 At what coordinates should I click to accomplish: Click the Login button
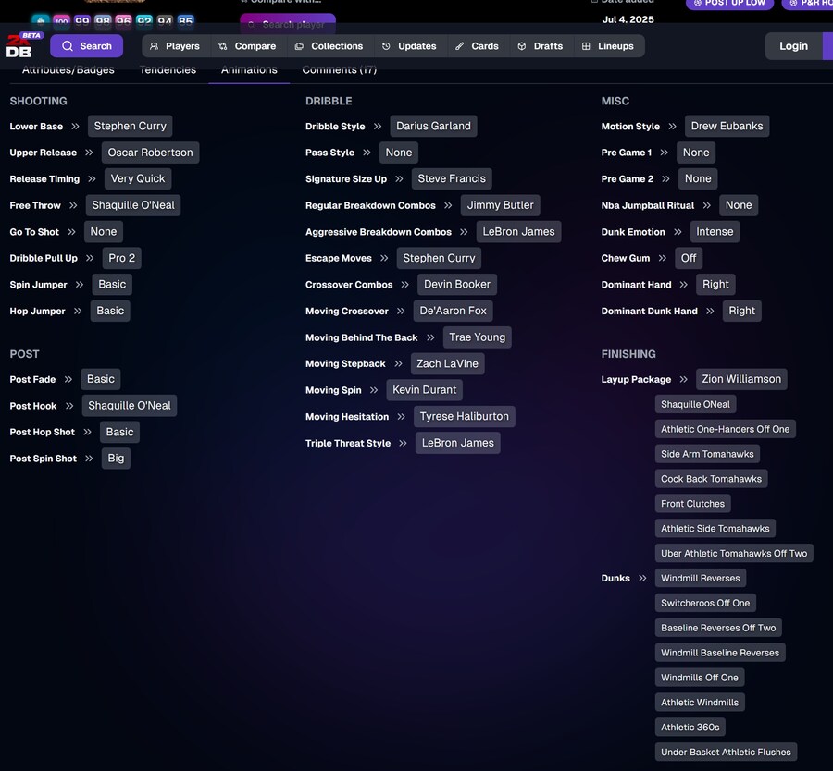pos(794,46)
